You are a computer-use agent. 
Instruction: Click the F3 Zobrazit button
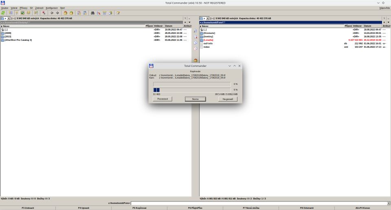[28, 208]
